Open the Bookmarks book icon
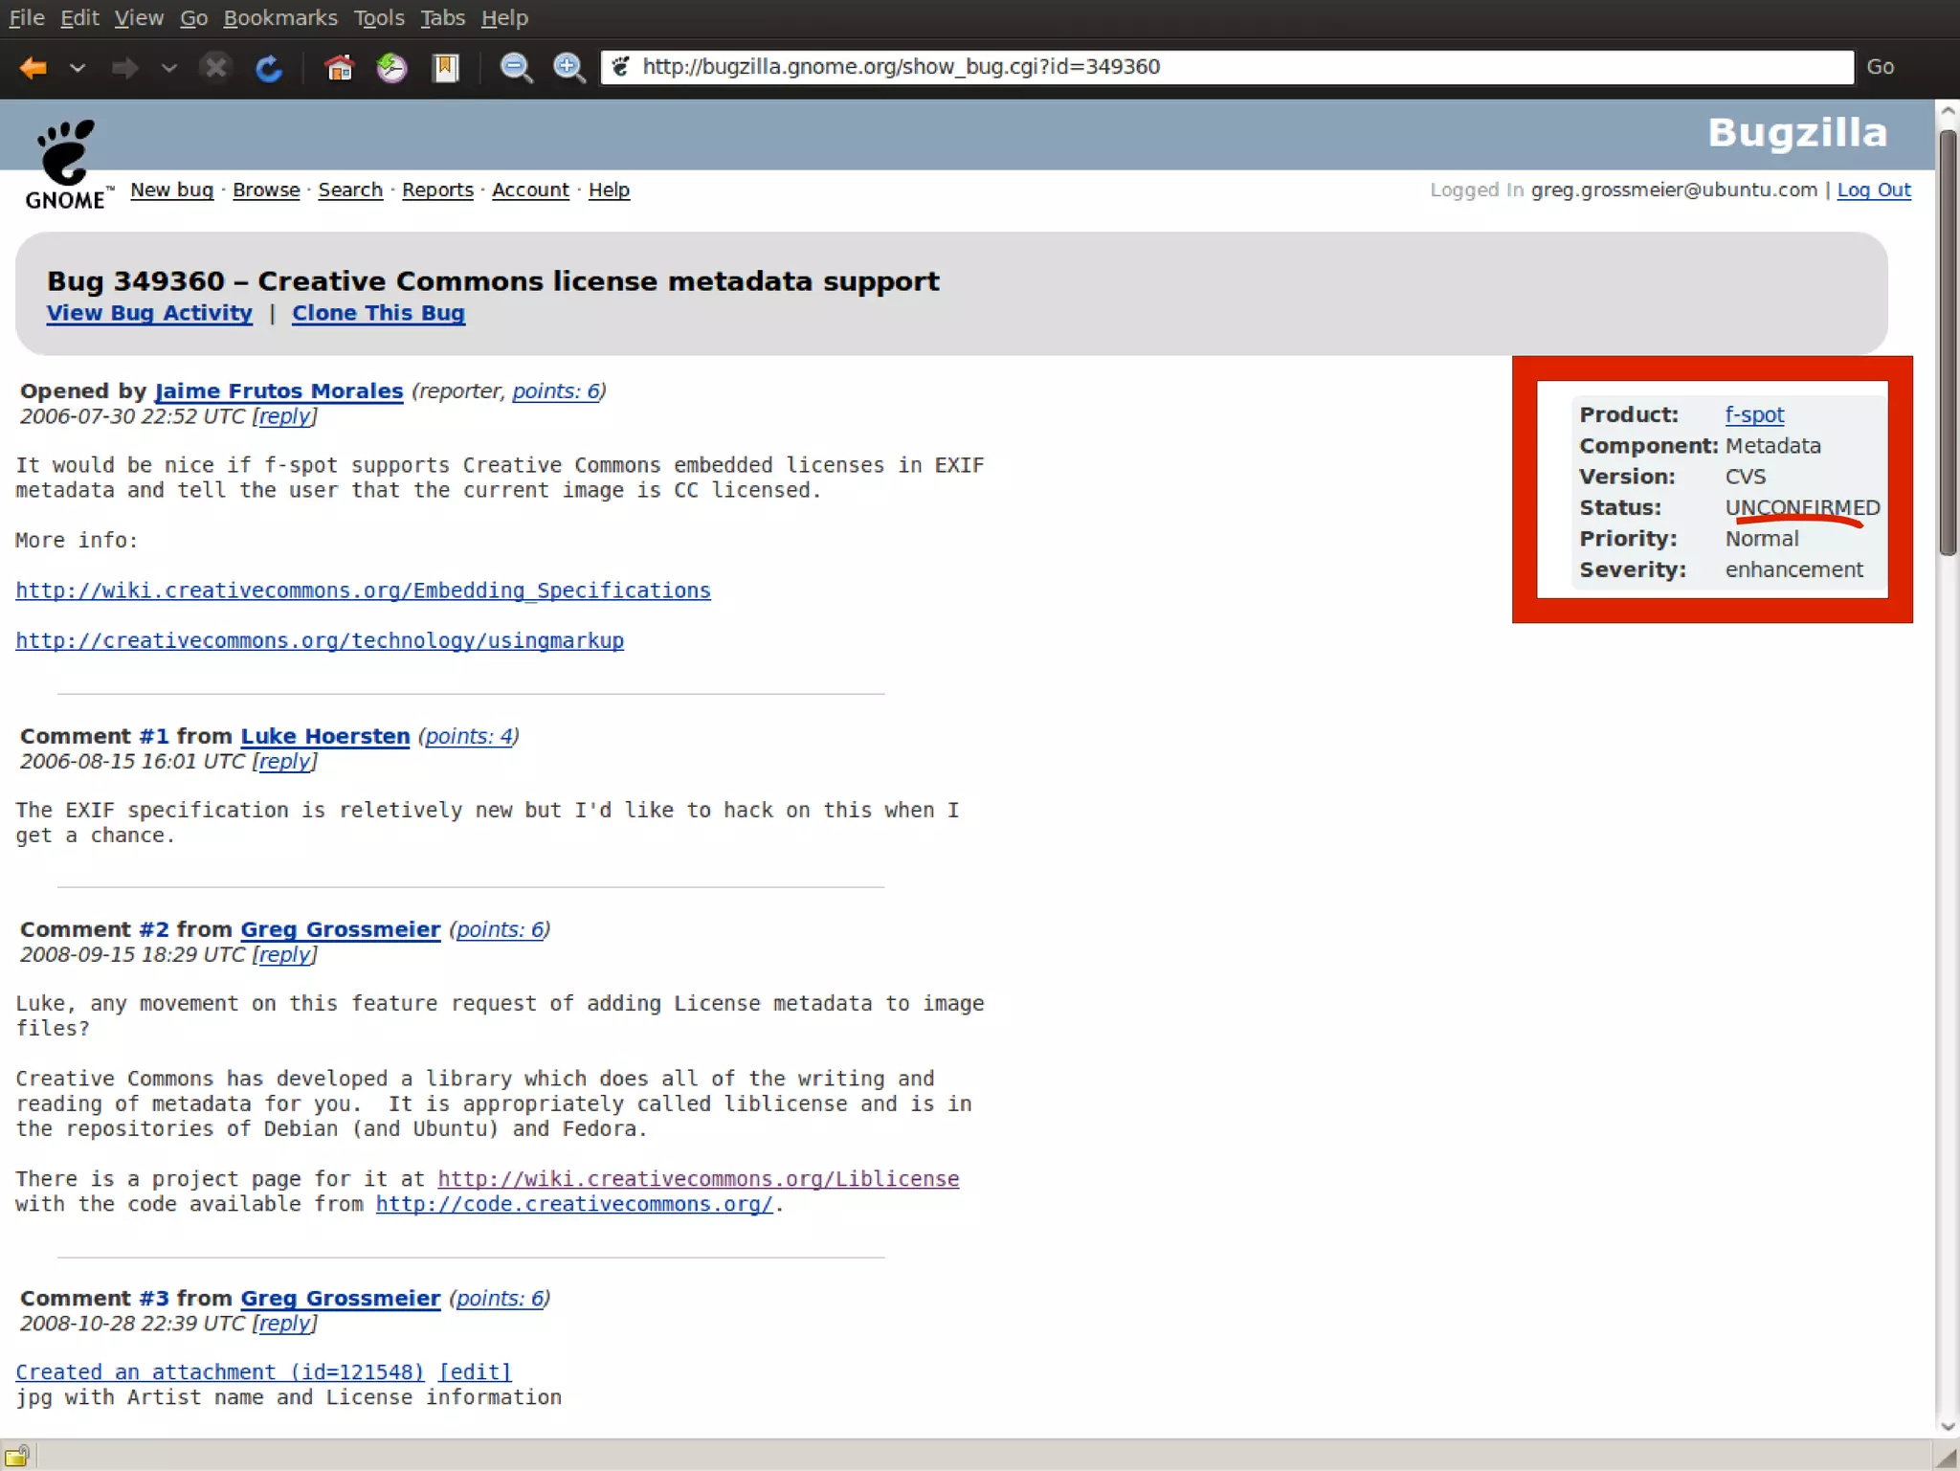1960x1471 pixels. (x=445, y=68)
